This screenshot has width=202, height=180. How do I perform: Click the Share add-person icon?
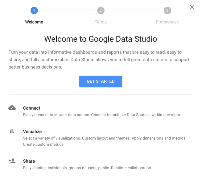[12, 161]
